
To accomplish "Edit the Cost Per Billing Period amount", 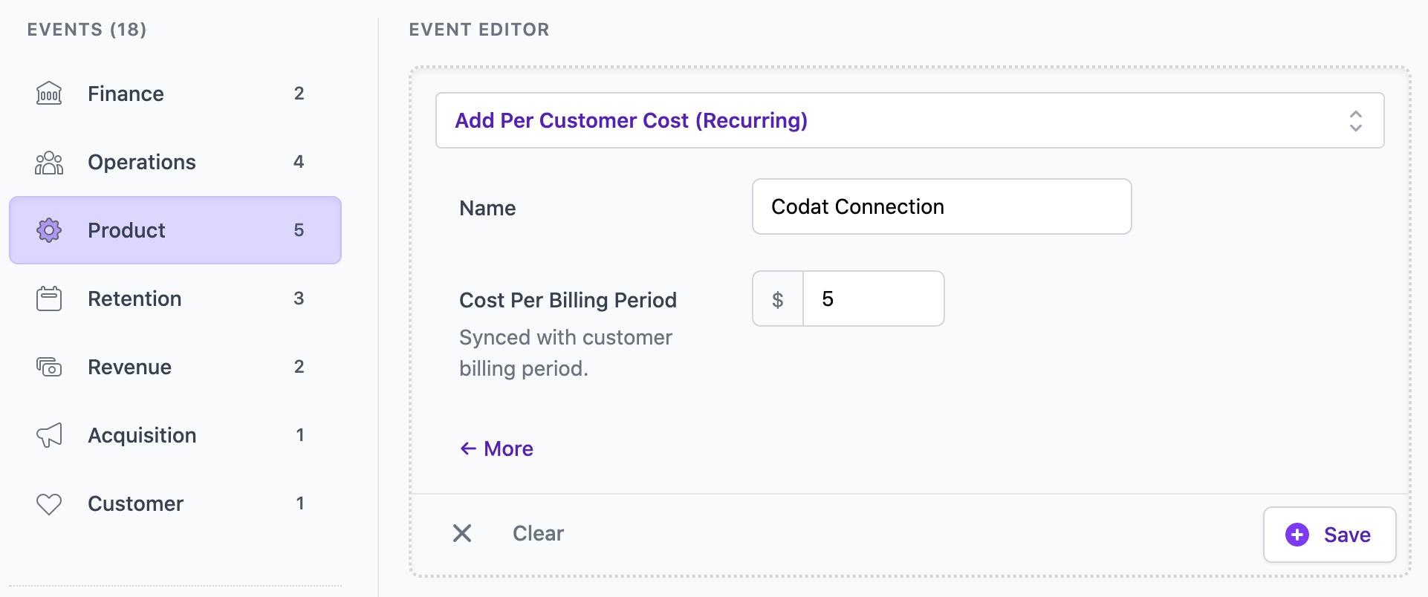I will point(873,298).
